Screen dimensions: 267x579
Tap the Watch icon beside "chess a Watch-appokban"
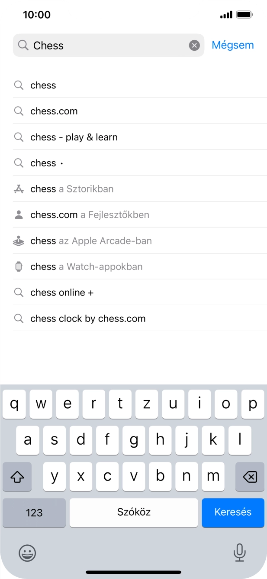pyautogui.click(x=19, y=267)
